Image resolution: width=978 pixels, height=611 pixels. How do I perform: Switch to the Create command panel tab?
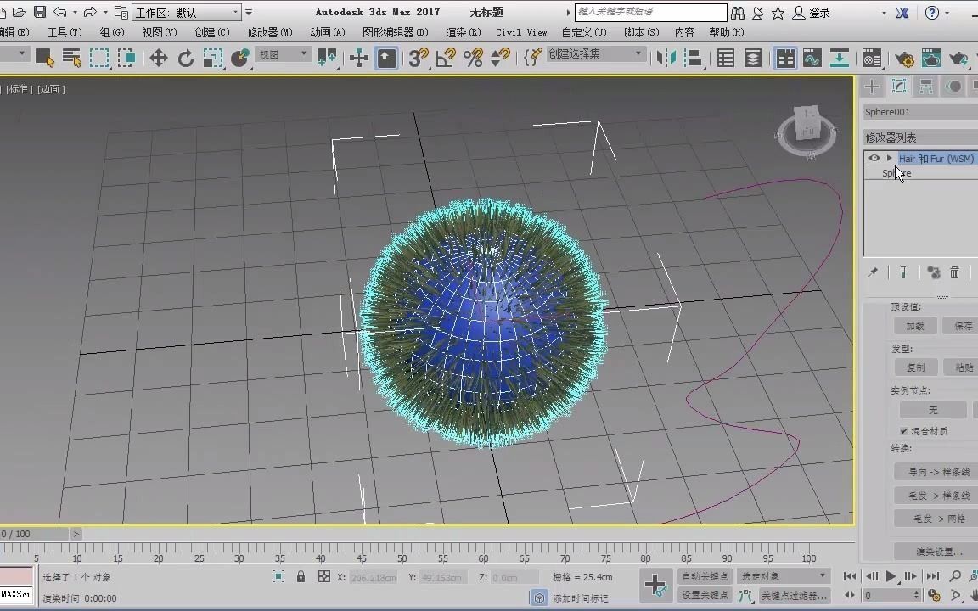872,86
